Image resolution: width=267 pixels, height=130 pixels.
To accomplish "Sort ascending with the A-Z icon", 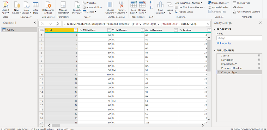I will (151, 3).
